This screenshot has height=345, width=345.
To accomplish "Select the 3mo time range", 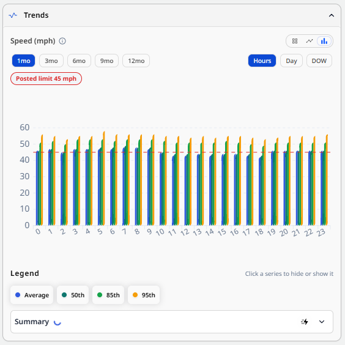I will point(51,61).
